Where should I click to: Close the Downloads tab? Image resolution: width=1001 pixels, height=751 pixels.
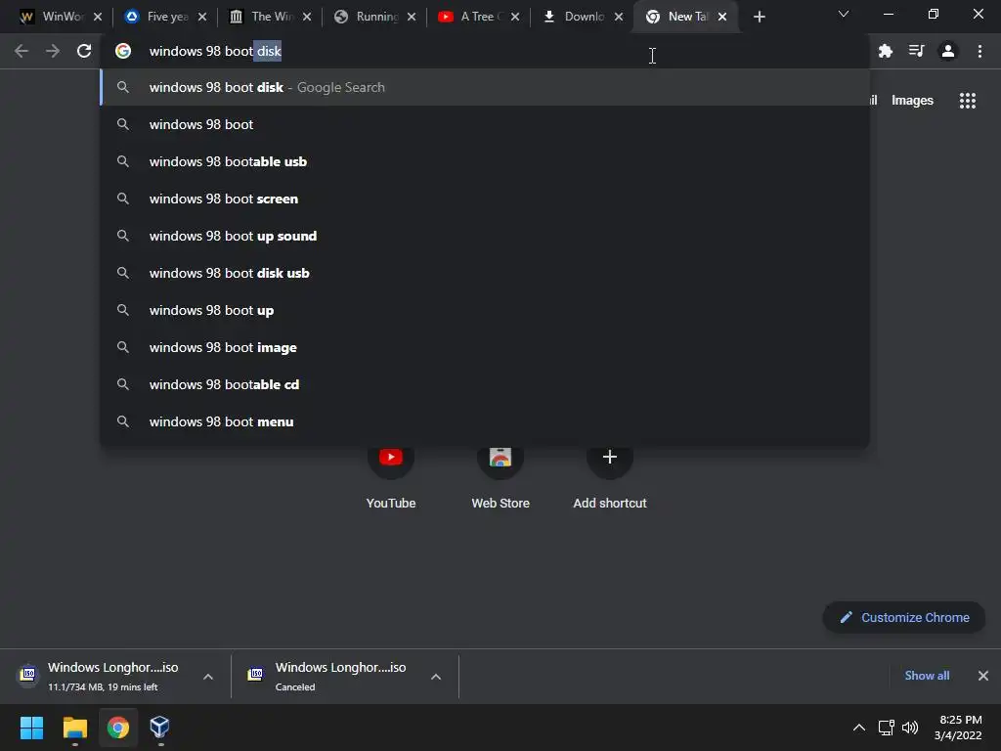(x=619, y=17)
